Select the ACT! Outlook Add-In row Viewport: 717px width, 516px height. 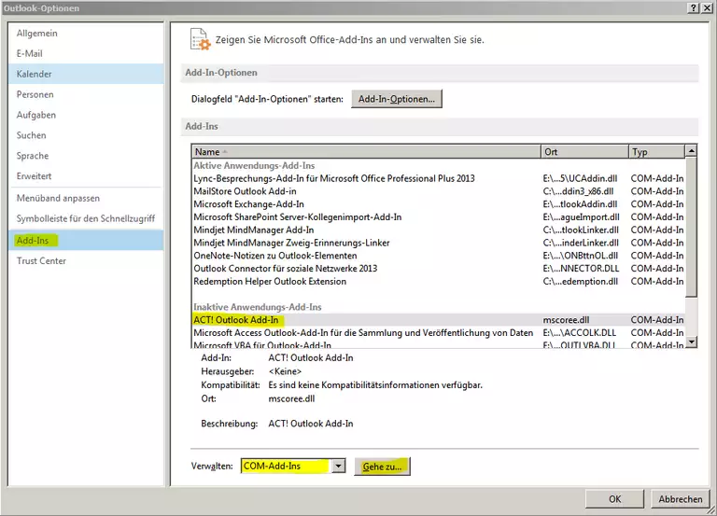(237, 319)
